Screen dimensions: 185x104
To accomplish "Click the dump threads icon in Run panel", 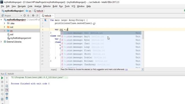I will tap(2, 90).
